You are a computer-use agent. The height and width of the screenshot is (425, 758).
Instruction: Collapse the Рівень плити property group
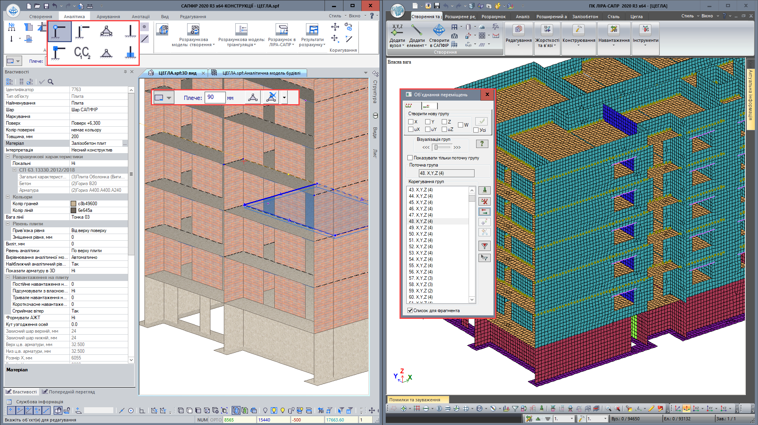point(8,224)
